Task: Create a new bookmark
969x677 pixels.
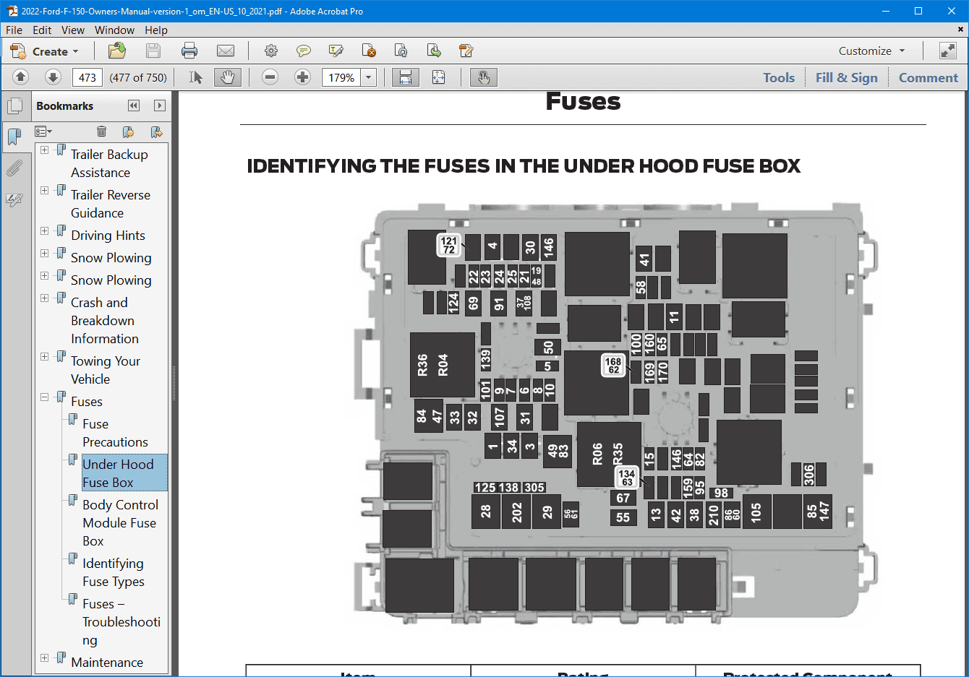Action: click(129, 131)
